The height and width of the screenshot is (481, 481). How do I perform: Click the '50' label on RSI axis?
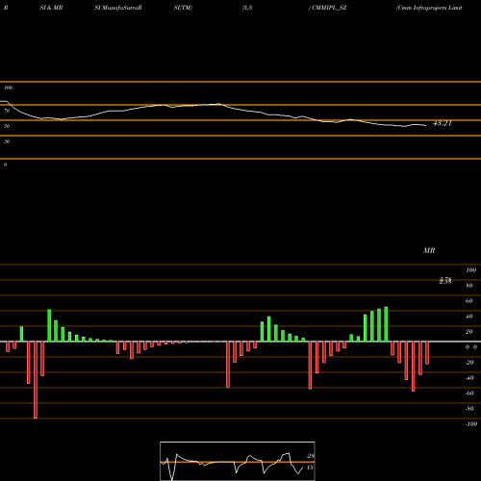pyautogui.click(x=7, y=126)
